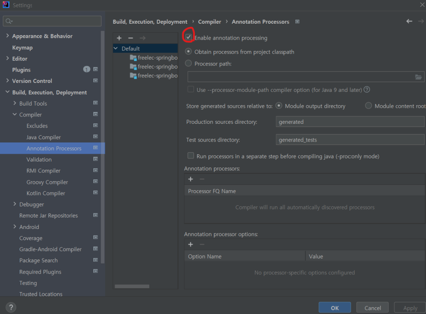Collapse the Default profile node
This screenshot has width=426, height=314.
[x=116, y=48]
